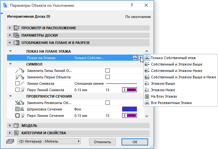Click the icon for Этажом Ниже option
This screenshot has width=218, height=149.
pos(147,90)
